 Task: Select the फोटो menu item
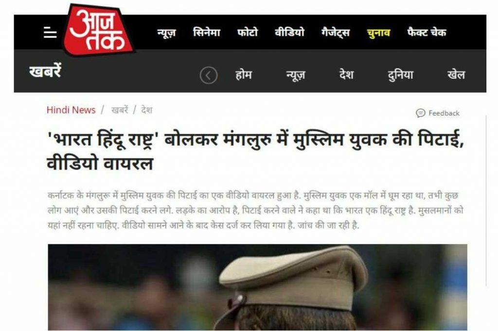point(248,33)
